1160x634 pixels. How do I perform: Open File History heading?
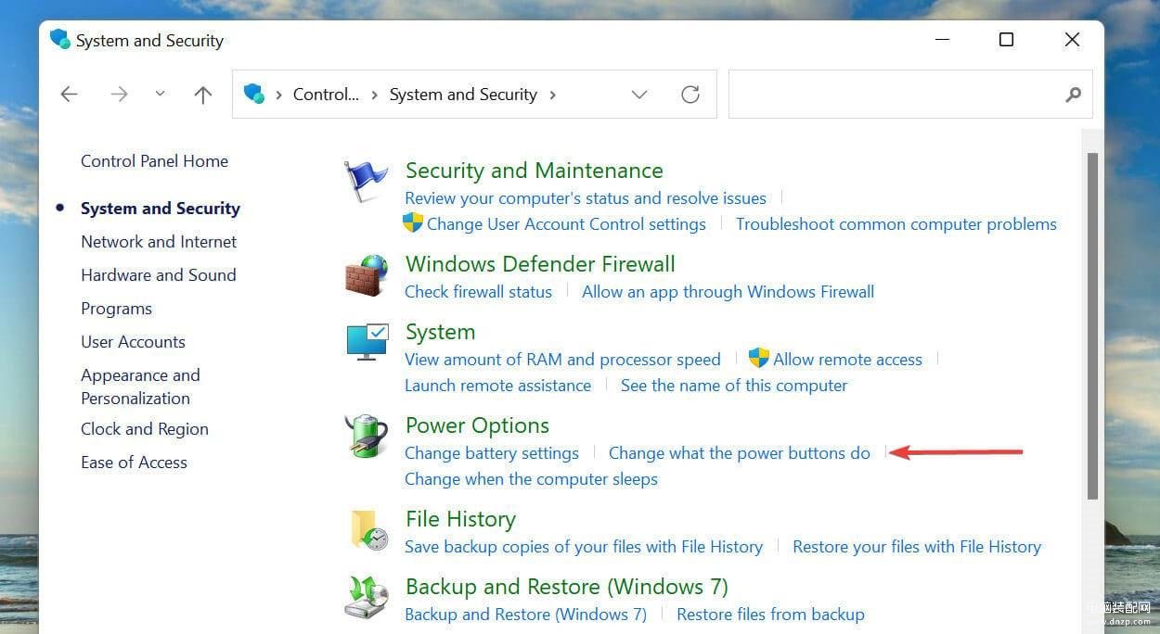pos(460,519)
